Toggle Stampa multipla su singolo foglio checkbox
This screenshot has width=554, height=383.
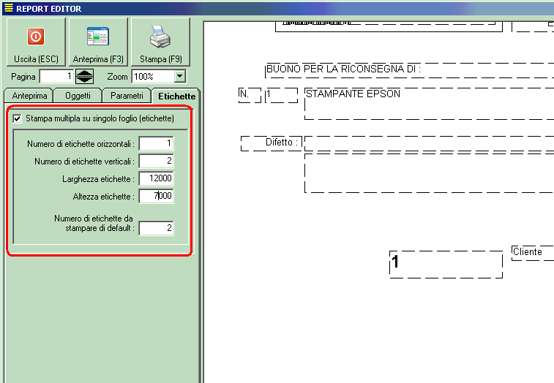[x=17, y=118]
